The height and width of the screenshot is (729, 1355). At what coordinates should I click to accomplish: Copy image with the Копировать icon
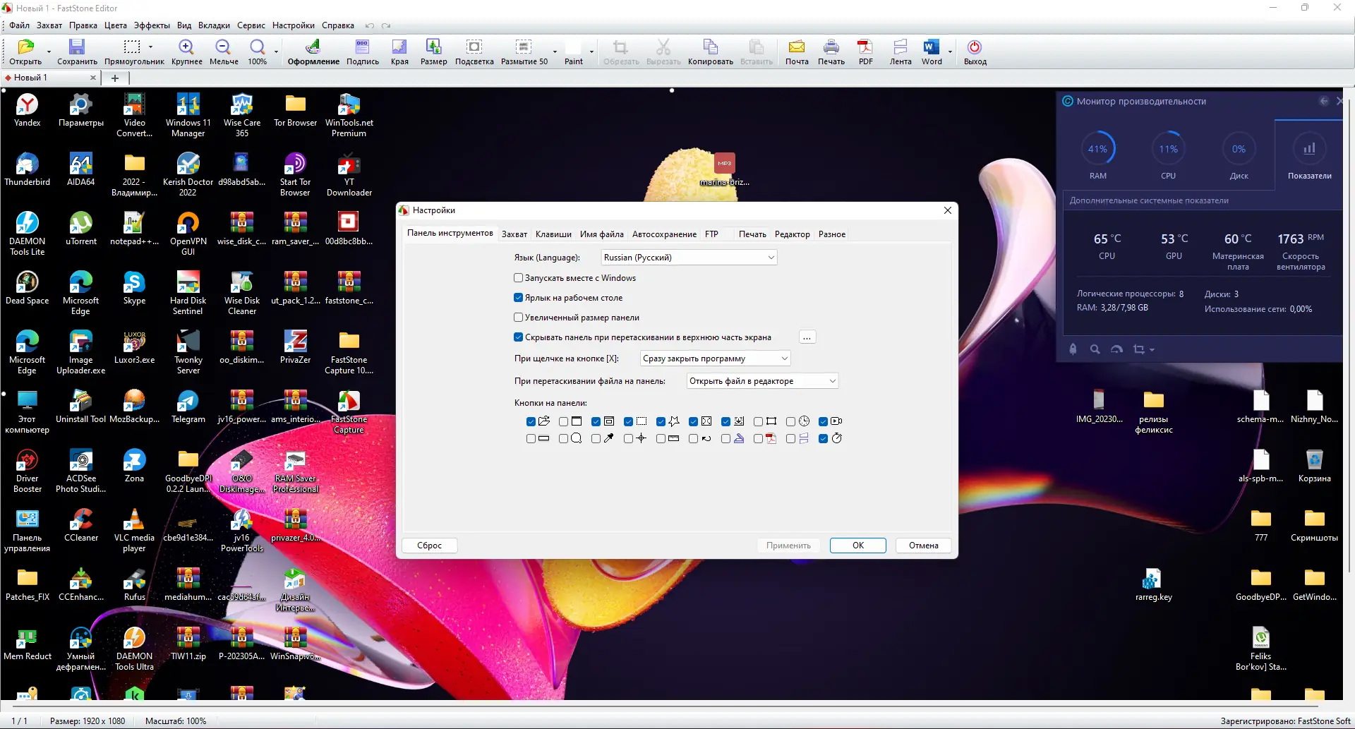711,52
